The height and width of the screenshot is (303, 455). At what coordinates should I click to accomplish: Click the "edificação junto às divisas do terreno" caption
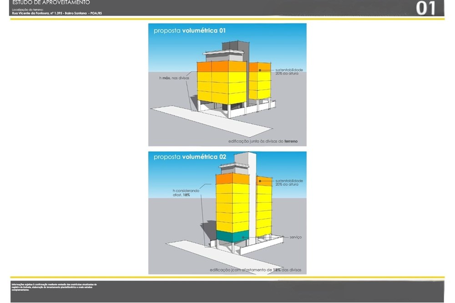[263, 141]
